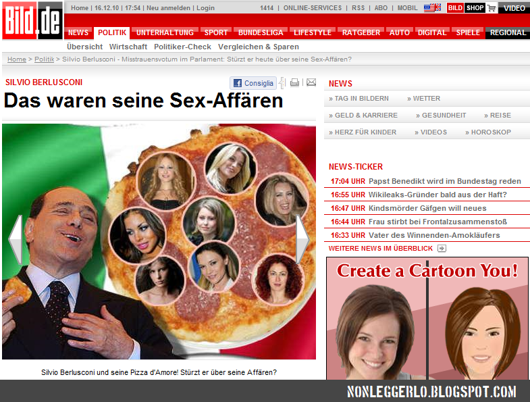Click the Politiker-Check submenu link
Viewport: 530px width, 402px height.
(x=182, y=47)
